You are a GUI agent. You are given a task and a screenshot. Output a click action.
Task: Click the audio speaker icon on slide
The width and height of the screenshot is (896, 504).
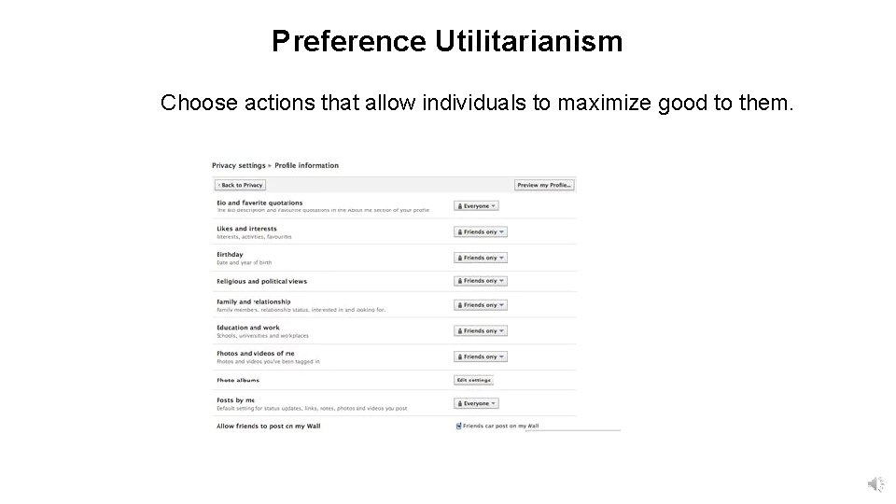(x=875, y=483)
